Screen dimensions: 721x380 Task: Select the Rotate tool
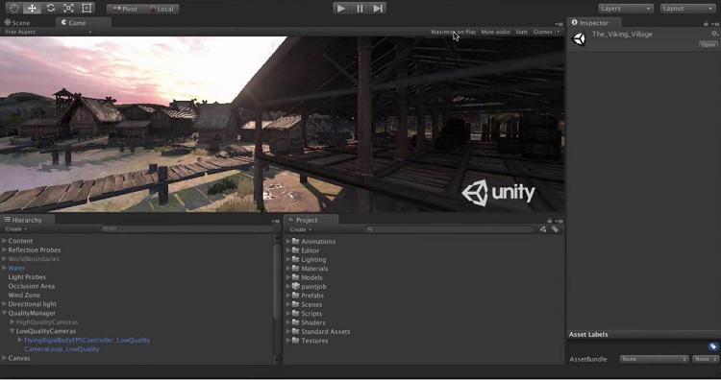[50, 9]
